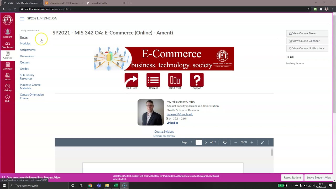Switch to the Topic: Bio/Profile tab

[x=106, y=3]
